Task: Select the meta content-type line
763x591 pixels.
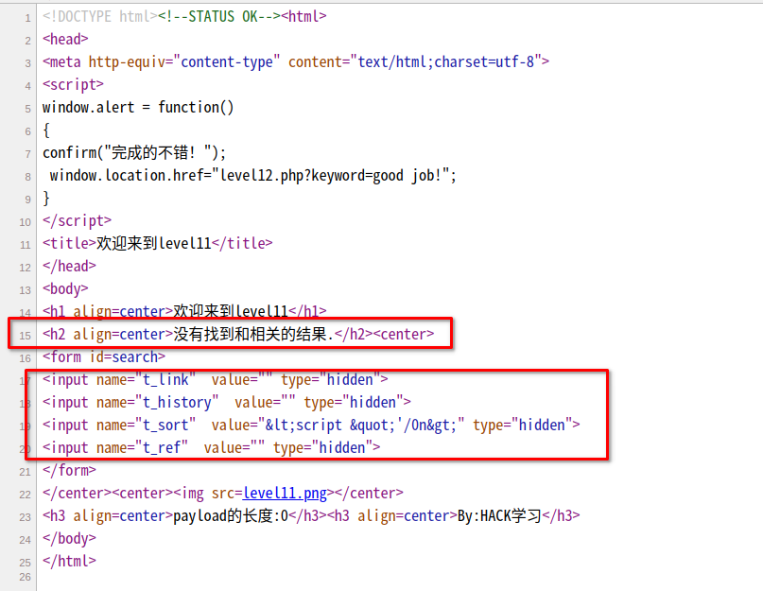Action: (296, 61)
